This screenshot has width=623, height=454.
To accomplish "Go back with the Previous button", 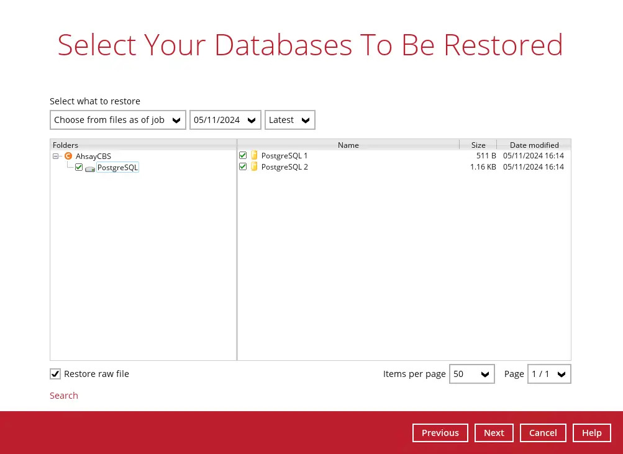I will pyautogui.click(x=440, y=433).
